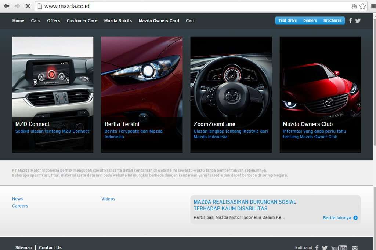
Task: Click 'Sedikit ulasan tentang MZD Connect' link
Action: (52, 131)
